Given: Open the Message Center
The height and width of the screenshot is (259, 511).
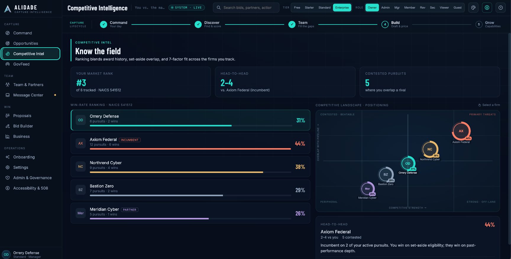Looking at the screenshot, I should click(x=31, y=95).
